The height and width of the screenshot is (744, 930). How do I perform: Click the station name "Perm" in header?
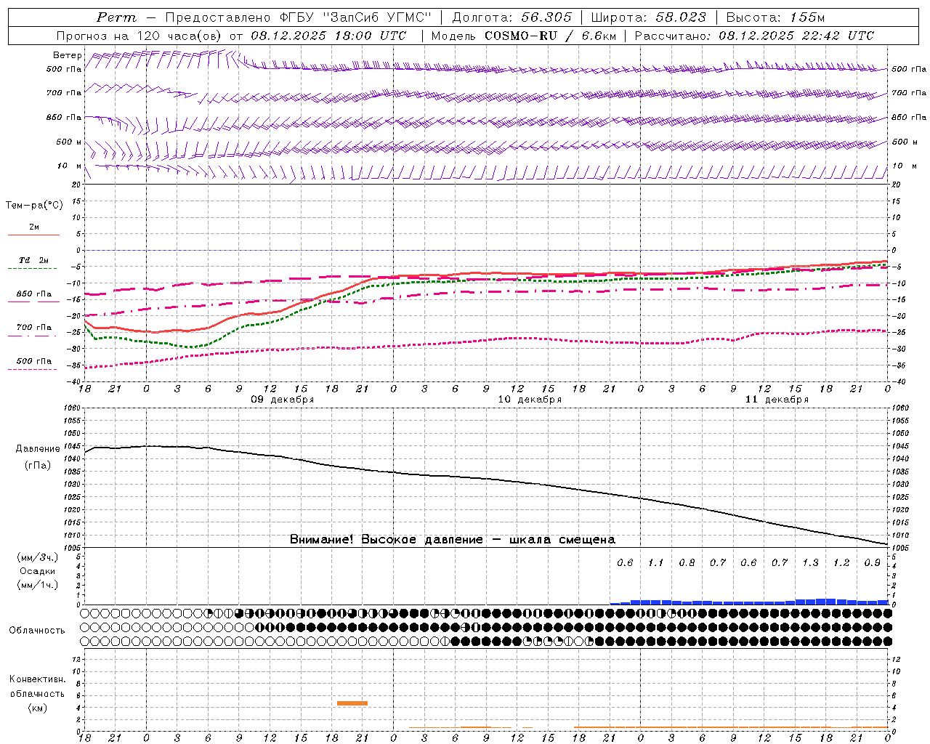116,17
